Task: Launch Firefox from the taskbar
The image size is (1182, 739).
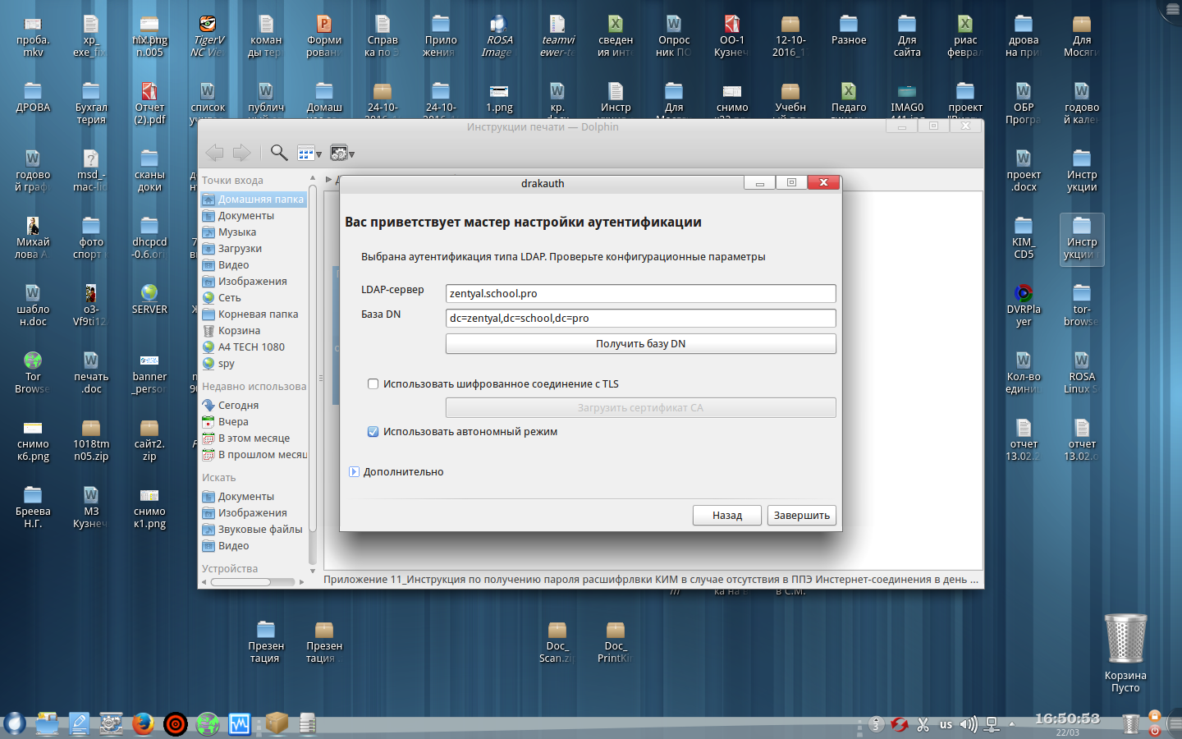Action: click(x=143, y=723)
